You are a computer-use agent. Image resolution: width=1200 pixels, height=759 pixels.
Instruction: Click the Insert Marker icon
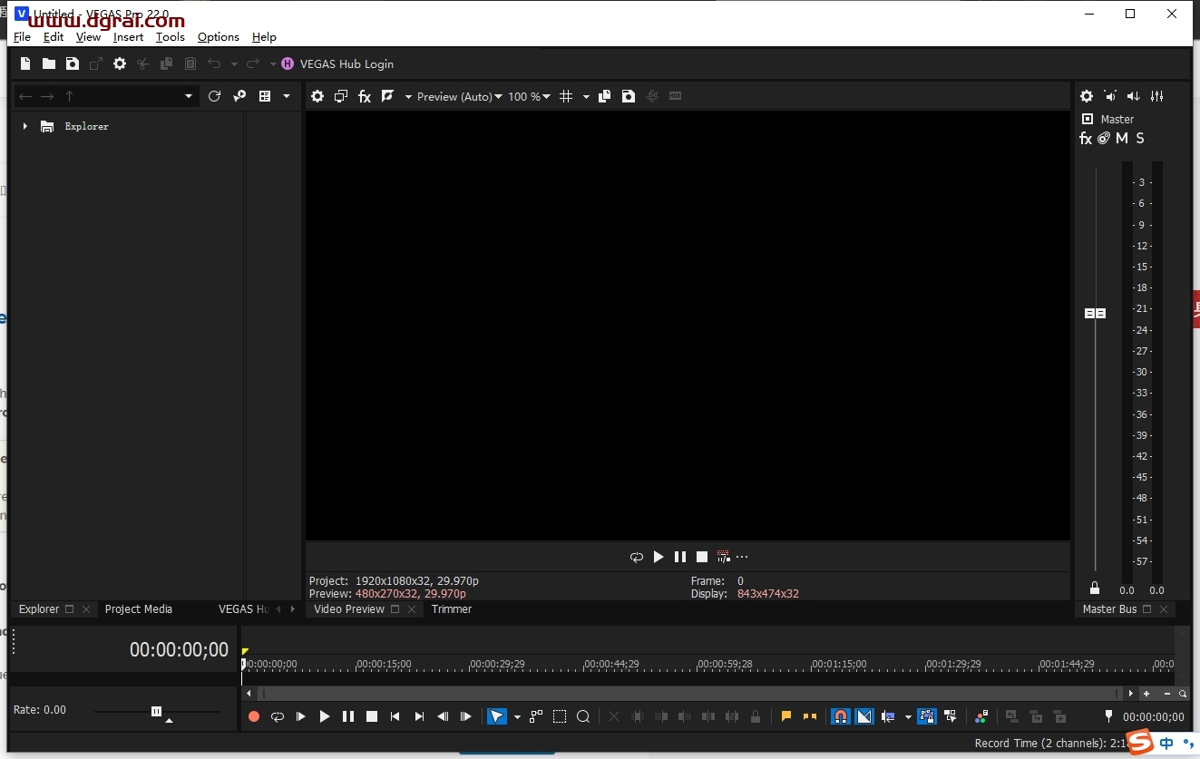(x=786, y=716)
